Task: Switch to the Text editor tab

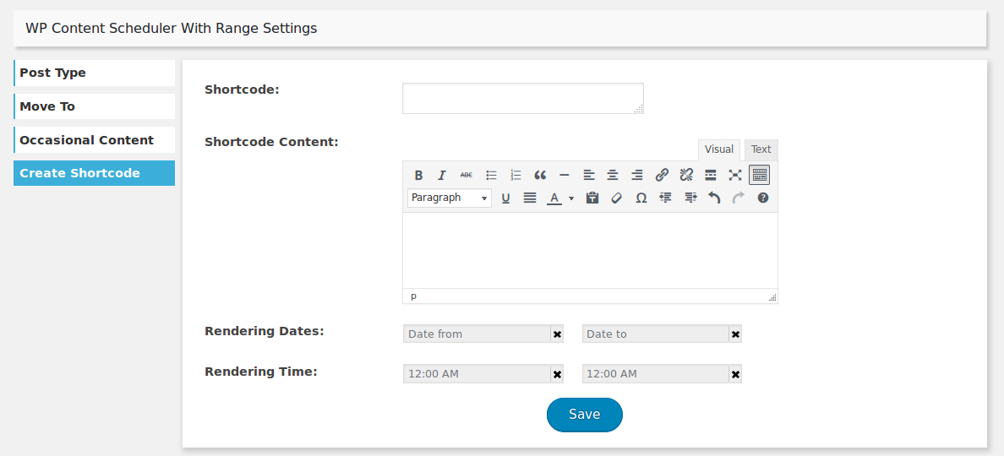Action: pos(761,149)
